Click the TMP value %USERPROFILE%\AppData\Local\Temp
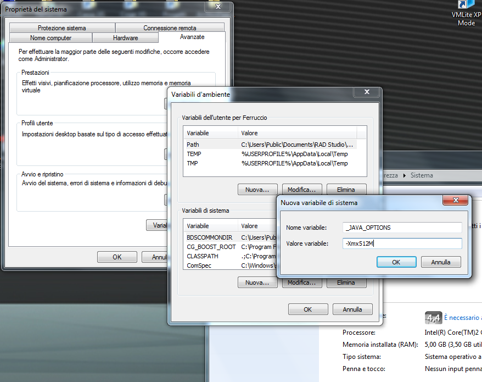482x382 pixels. coord(294,163)
